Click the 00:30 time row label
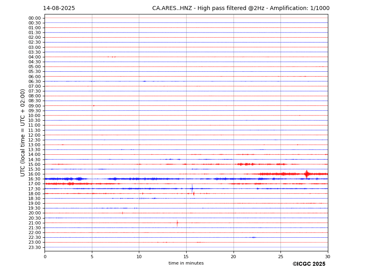The width and height of the screenshot is (372, 279). click(35, 23)
